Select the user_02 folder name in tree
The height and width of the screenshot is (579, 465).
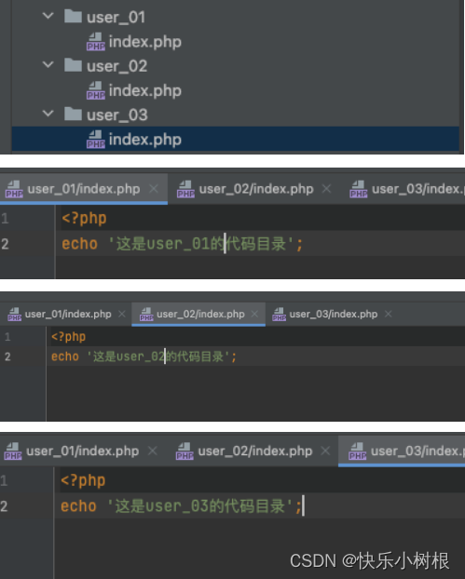click(x=116, y=66)
